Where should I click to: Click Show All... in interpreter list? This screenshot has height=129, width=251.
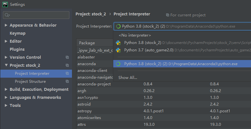[128, 78]
